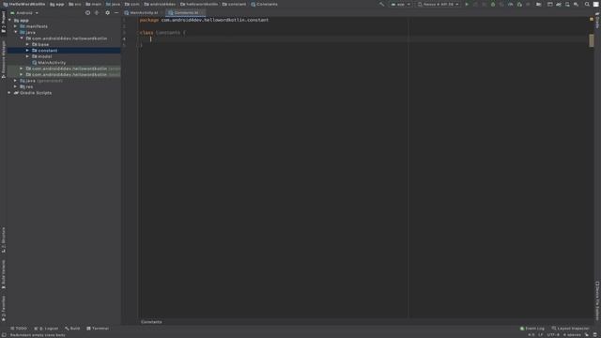The image size is (601, 338).
Task: Click the Sync Project with Gradle icon
Action: coord(559,4)
